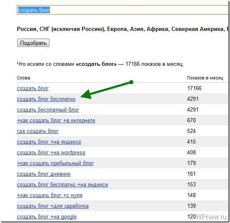Open the создать блог keyword link
Screen dimensions: 230x223
pos(33,88)
